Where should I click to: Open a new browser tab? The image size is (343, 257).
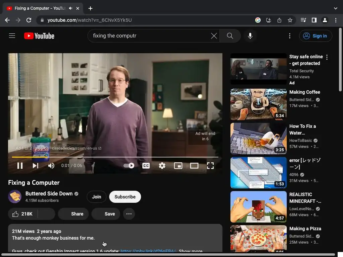[x=90, y=8]
